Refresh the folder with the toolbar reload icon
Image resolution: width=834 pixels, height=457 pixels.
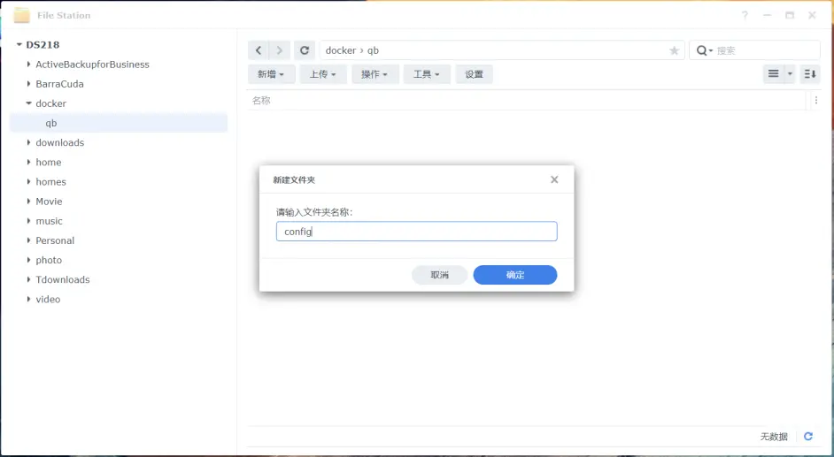[305, 50]
